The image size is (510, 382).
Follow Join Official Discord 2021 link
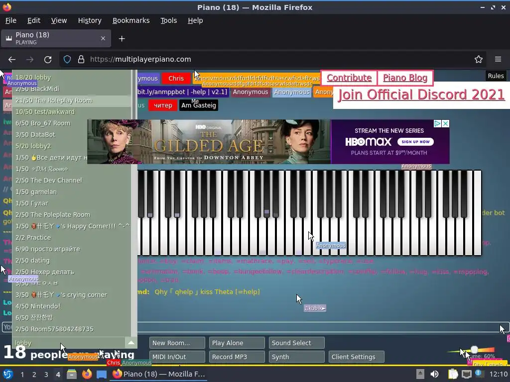[421, 95]
